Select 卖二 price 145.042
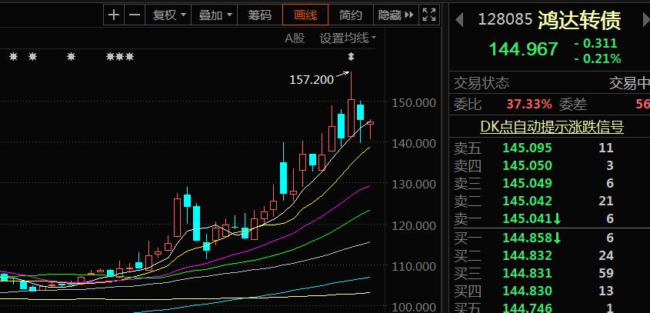650x313 pixels. pos(527,201)
